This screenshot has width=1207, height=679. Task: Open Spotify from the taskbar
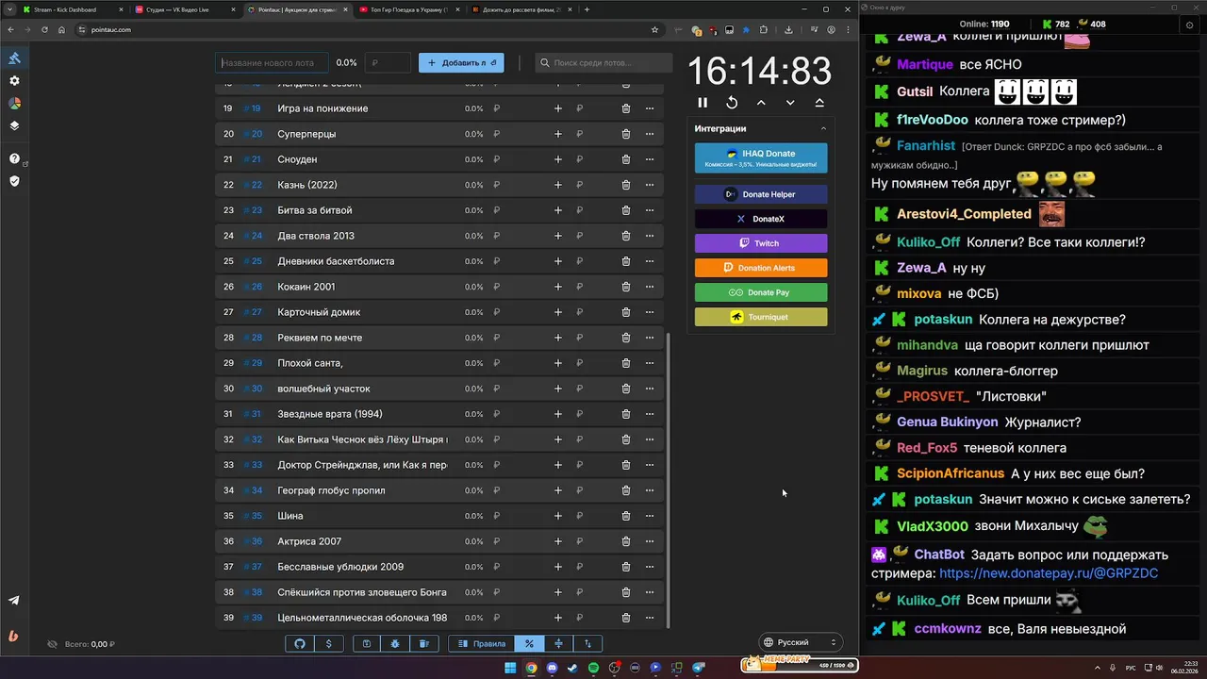593,668
